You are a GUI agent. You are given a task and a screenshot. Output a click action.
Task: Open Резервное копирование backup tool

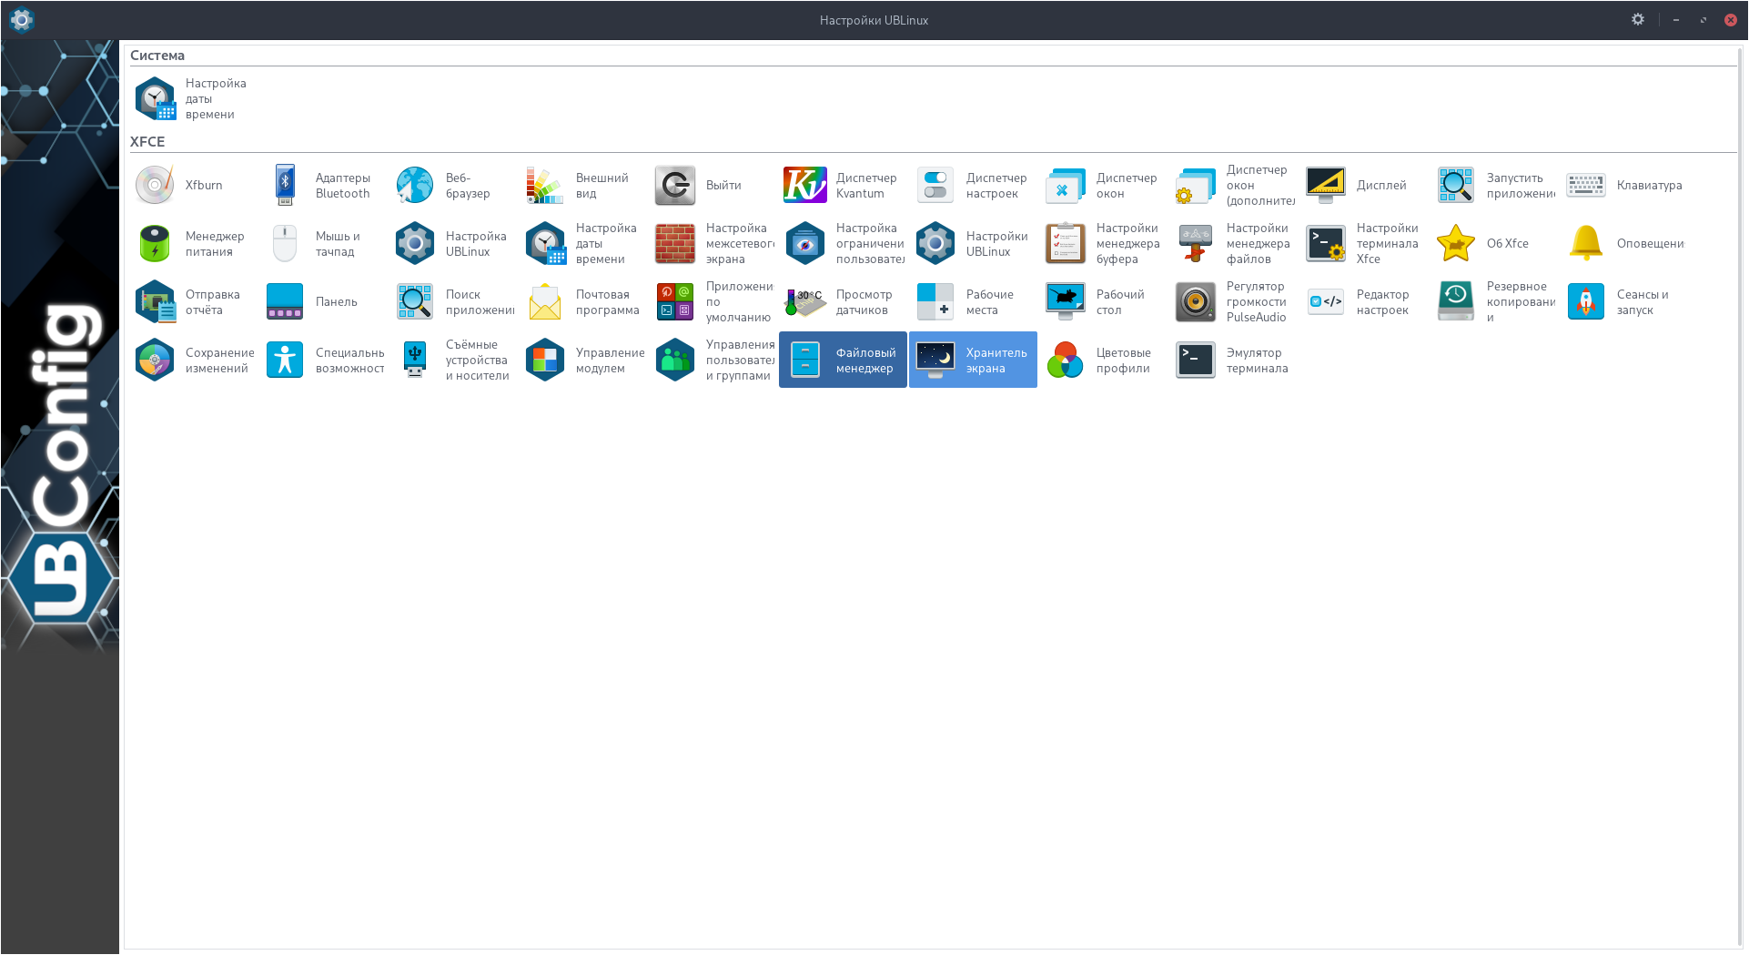coord(1494,302)
